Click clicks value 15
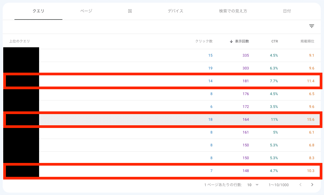Image resolution: width=324 pixels, height=195 pixels. click(x=210, y=55)
